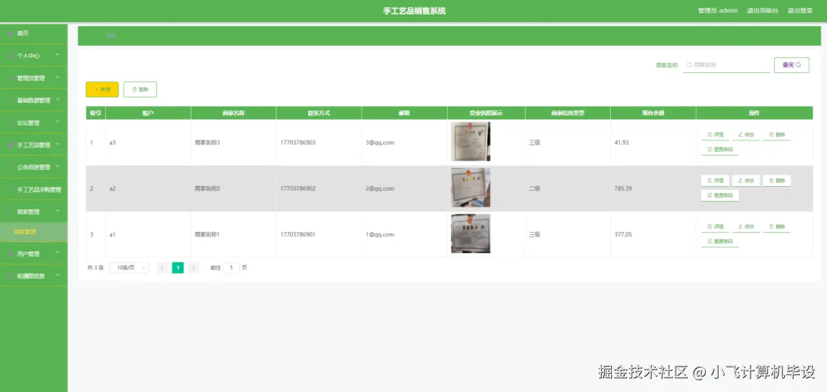Expand the 个人中心 sidebar menu
The width and height of the screenshot is (827, 392).
34,55
